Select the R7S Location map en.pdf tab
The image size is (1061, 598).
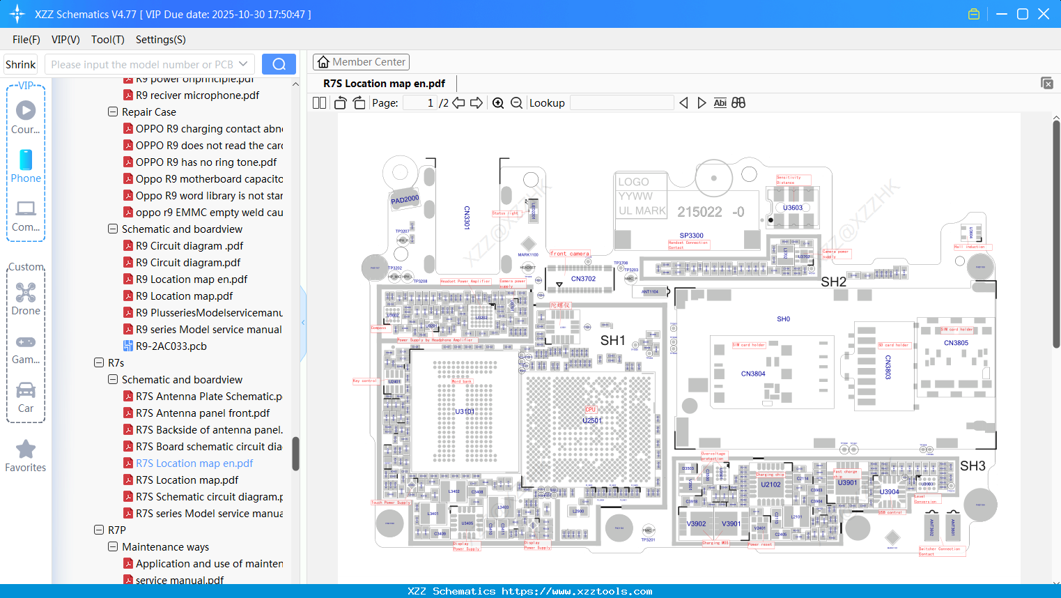(383, 83)
